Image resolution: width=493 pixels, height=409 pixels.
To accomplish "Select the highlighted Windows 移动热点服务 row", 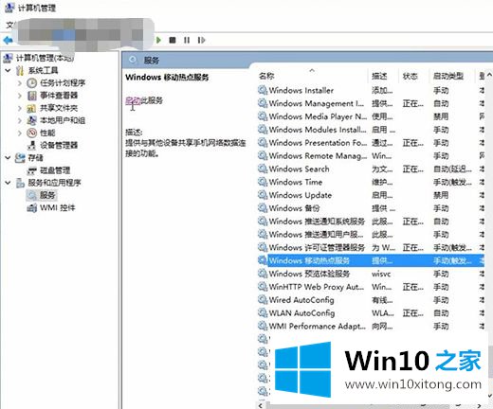I will 371,260.
